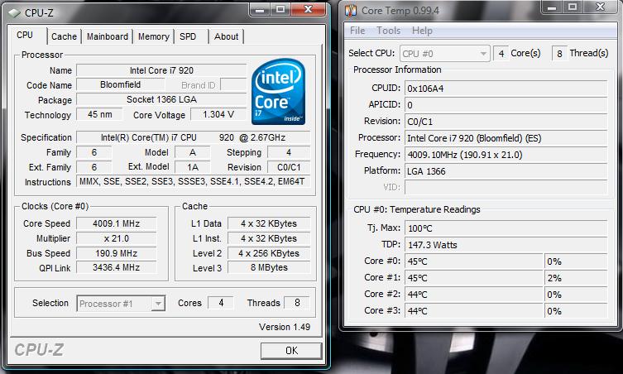Click the empty VID field
Viewport: 623px width, 374px height.
(x=506, y=187)
